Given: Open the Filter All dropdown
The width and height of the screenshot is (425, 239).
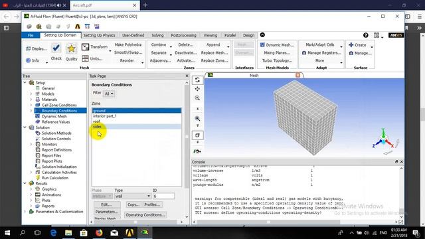Looking at the screenshot, I should click(x=109, y=94).
